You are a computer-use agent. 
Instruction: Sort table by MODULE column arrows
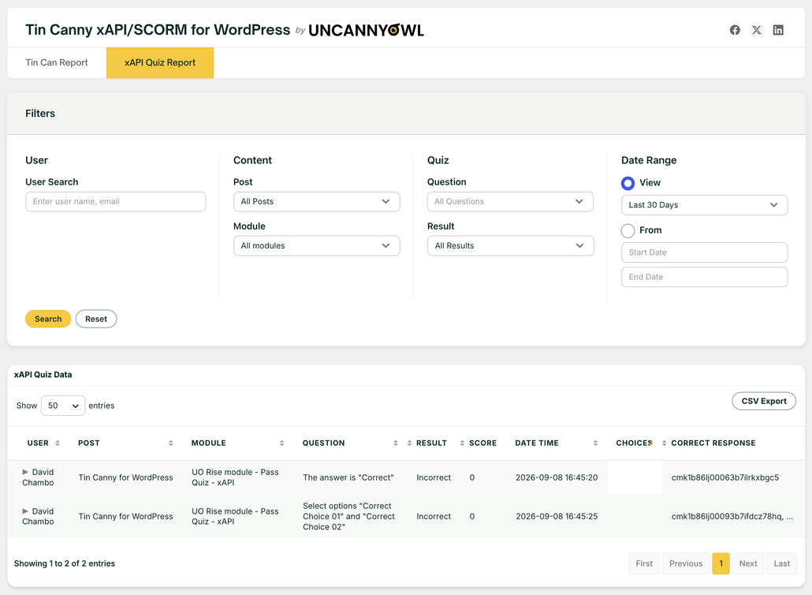[281, 443]
